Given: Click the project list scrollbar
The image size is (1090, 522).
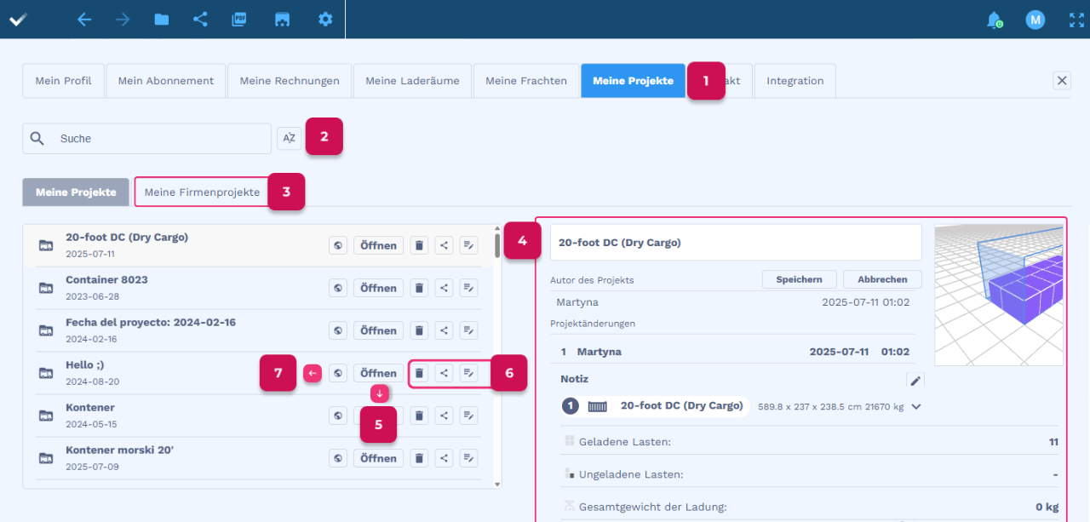Looking at the screenshot, I should (x=497, y=247).
